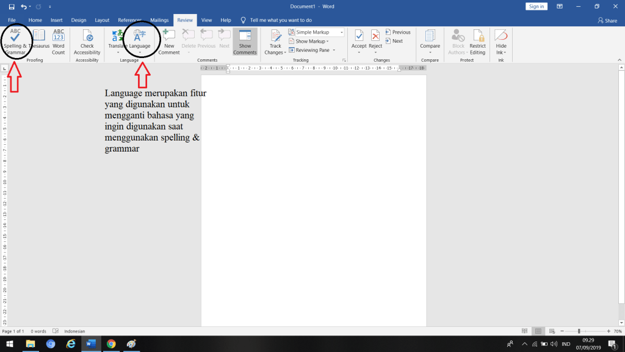Open the Show Markup dropdown

pos(308,41)
